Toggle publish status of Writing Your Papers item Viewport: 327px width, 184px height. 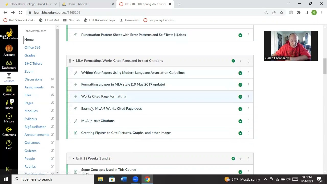[240, 73]
